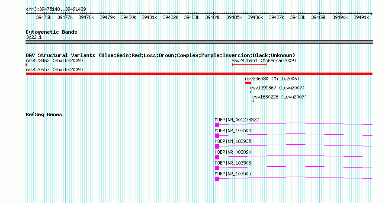The width and height of the screenshot is (385, 203).
Task: Click the Cytogenetic Bands track title
Action: pos(51,32)
